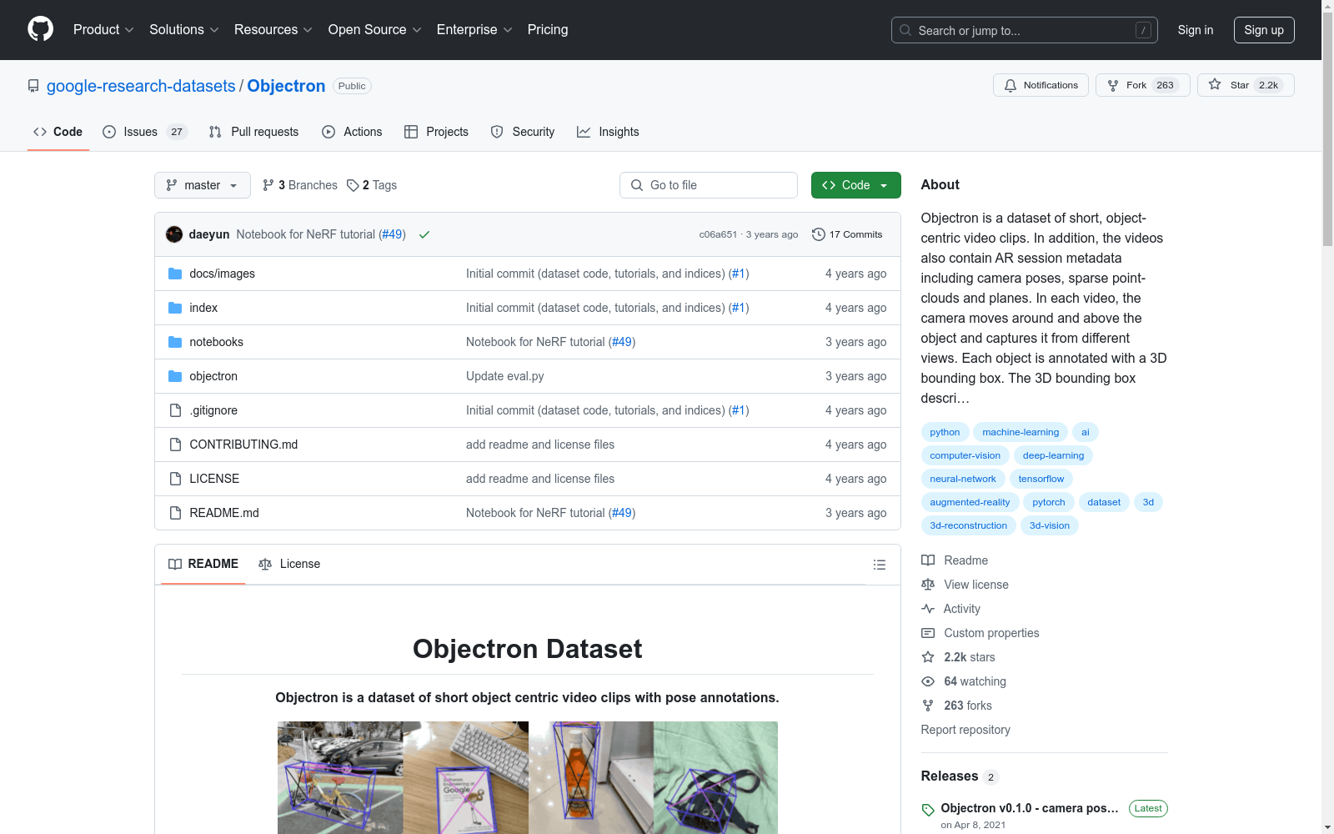Click the Sign up button
The image size is (1334, 834).
coord(1264,30)
